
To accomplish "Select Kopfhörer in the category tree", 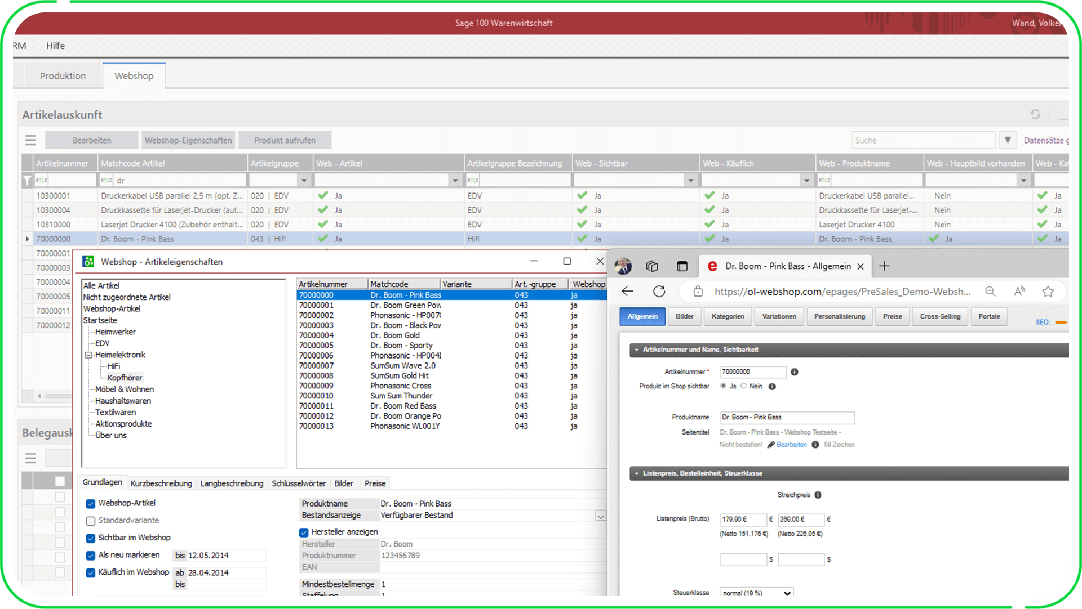I will (x=125, y=378).
